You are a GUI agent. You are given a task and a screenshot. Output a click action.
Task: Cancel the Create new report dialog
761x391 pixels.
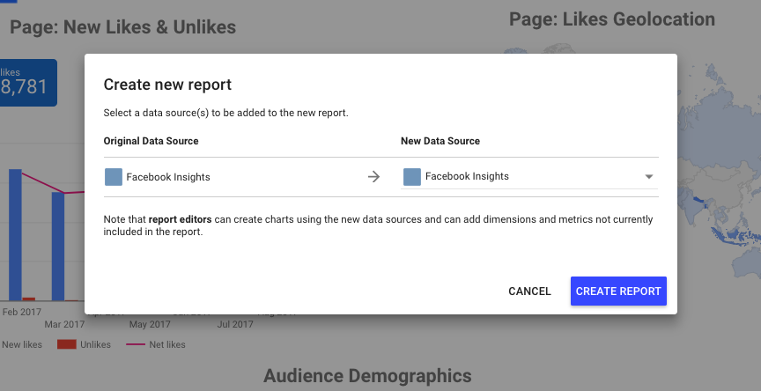(x=529, y=291)
